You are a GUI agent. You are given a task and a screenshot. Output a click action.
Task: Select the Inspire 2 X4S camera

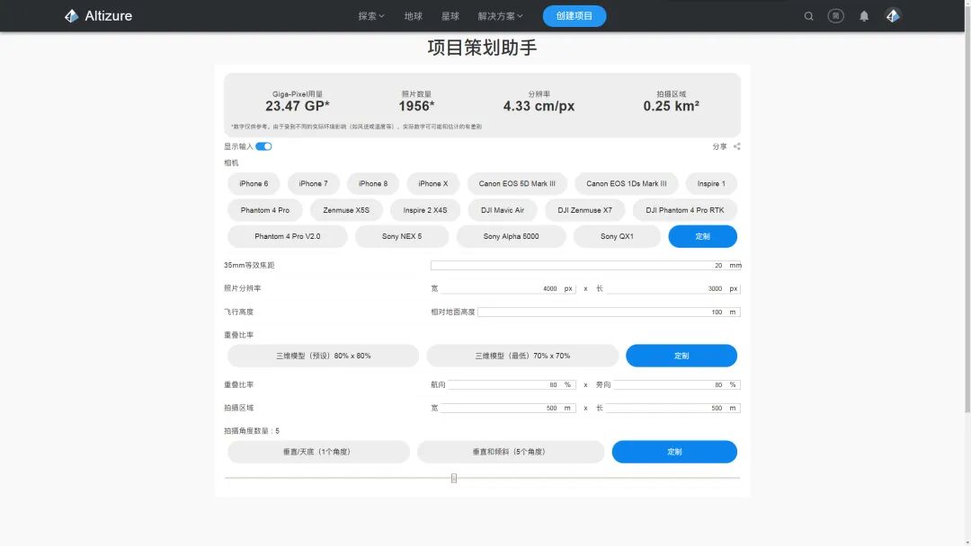point(424,210)
